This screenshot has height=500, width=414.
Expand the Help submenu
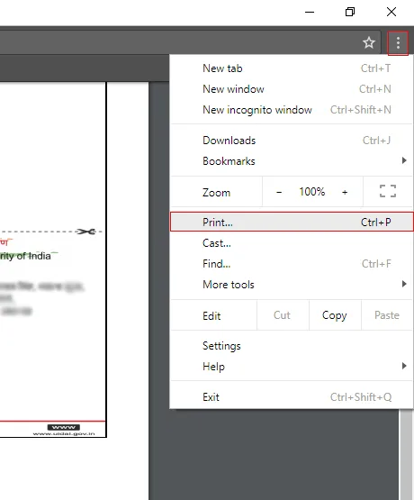coord(292,367)
